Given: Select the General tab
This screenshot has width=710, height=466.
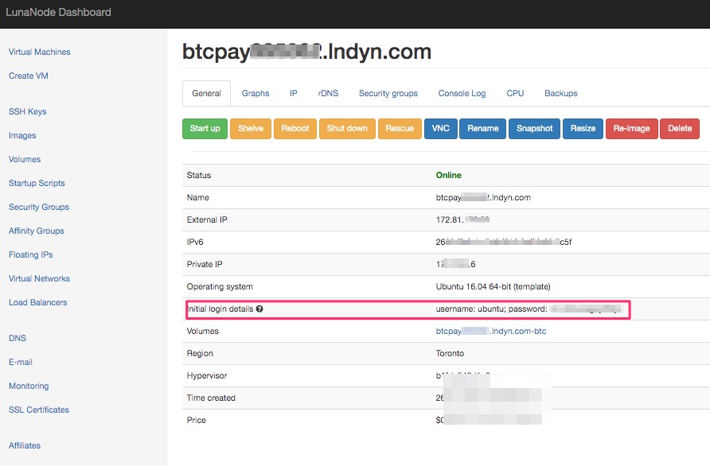Looking at the screenshot, I should [x=206, y=93].
